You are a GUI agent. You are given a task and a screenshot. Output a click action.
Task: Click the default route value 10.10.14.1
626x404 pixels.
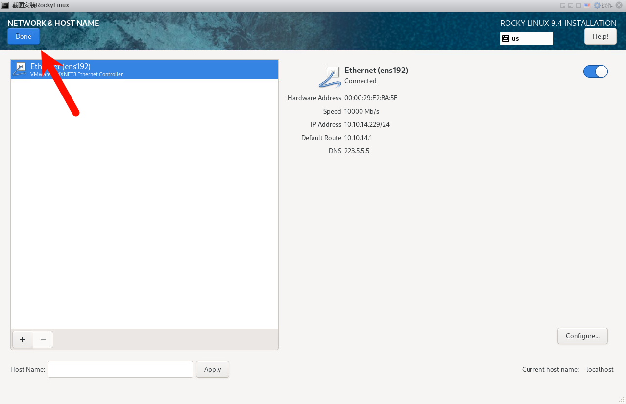[358, 138]
